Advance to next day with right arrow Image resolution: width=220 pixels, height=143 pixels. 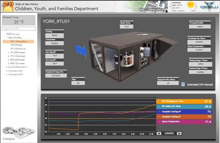pyautogui.click(x=179, y=133)
